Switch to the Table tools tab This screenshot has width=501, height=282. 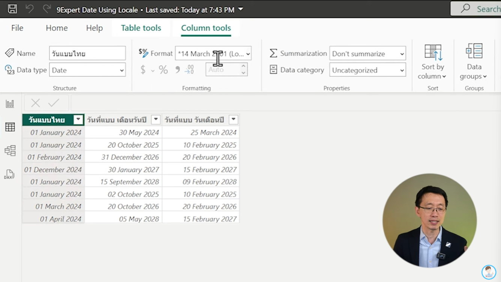[141, 28]
